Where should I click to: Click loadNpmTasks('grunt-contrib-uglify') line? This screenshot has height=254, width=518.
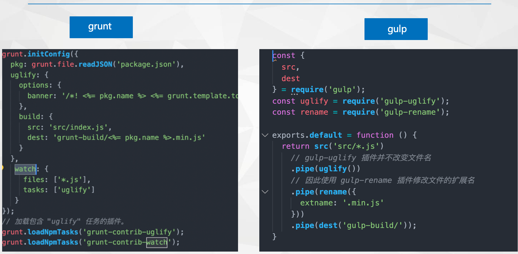click(x=93, y=232)
